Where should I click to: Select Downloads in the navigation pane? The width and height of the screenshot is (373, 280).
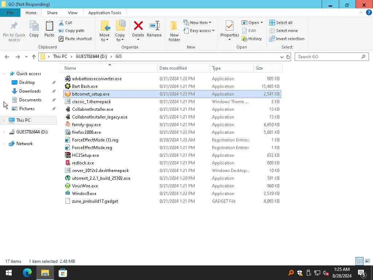(30, 91)
